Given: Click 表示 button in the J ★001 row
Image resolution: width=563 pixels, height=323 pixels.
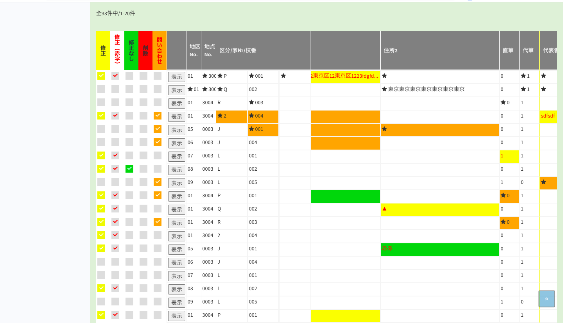Looking at the screenshot, I should (x=177, y=130).
